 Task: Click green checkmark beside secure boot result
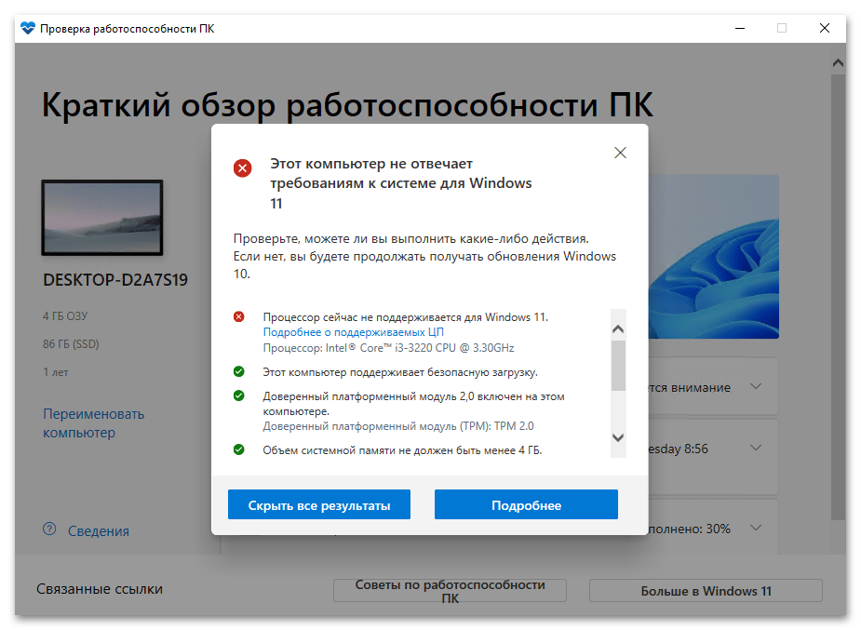pos(239,371)
